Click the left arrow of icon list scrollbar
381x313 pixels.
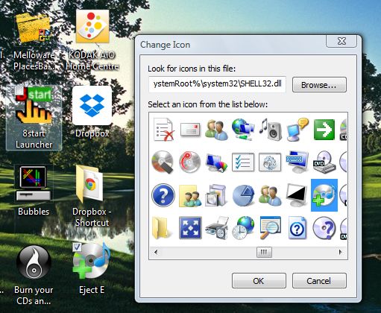(156, 253)
